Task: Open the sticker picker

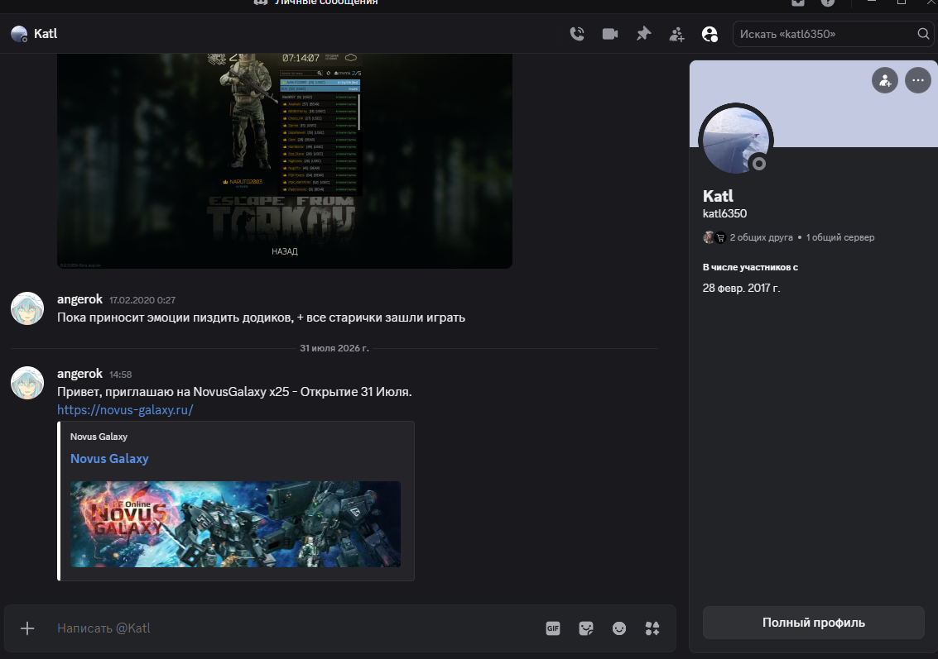Action: coord(586,628)
